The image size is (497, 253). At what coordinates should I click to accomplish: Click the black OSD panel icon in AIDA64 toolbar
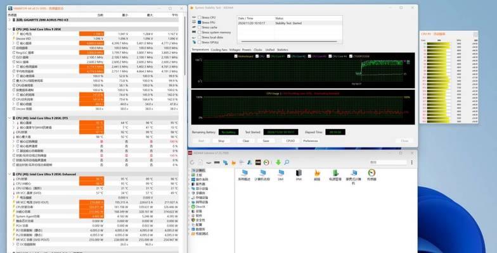coord(258,163)
